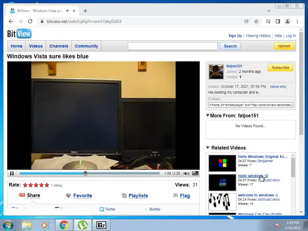
Task: Close the BitView browser tab
Action: click(74, 11)
